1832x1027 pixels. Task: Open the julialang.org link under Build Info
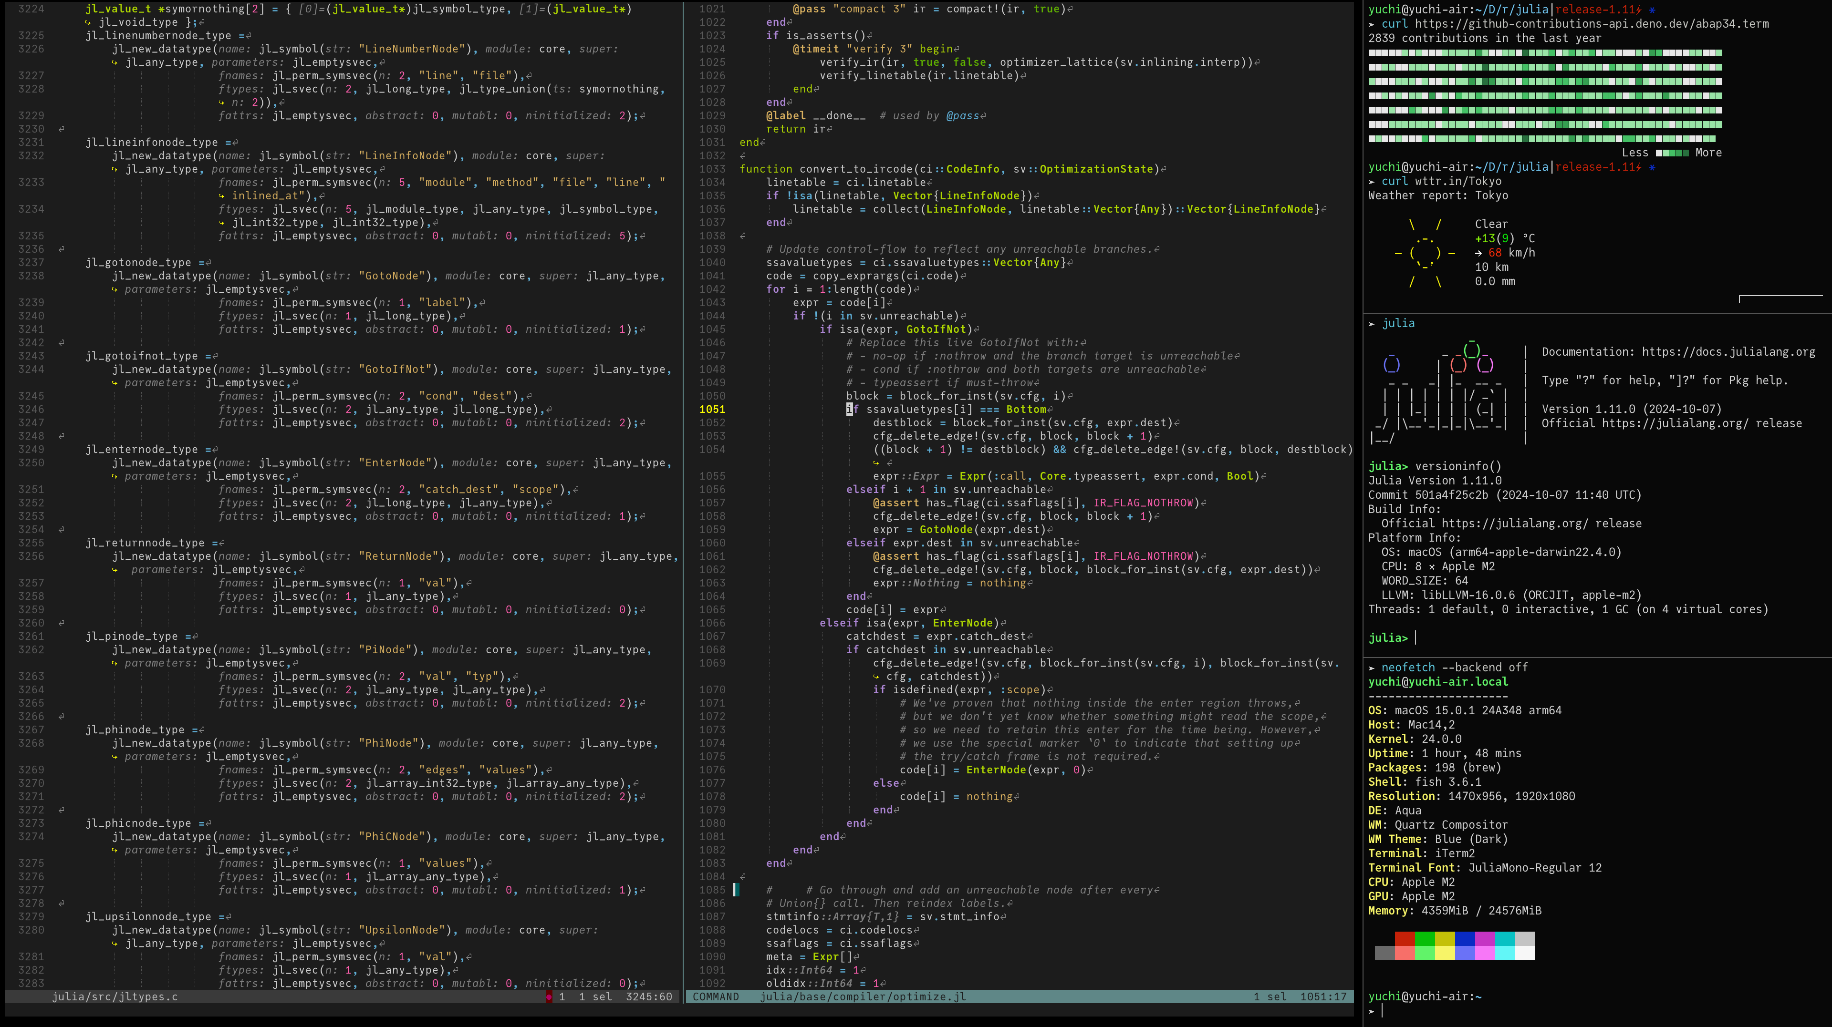pyautogui.click(x=1515, y=523)
